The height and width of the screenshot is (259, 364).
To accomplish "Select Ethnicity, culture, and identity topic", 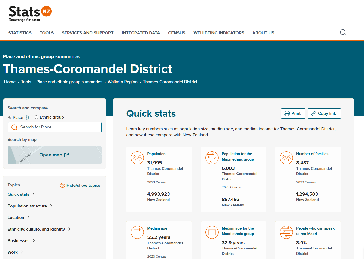I will 36,229.
